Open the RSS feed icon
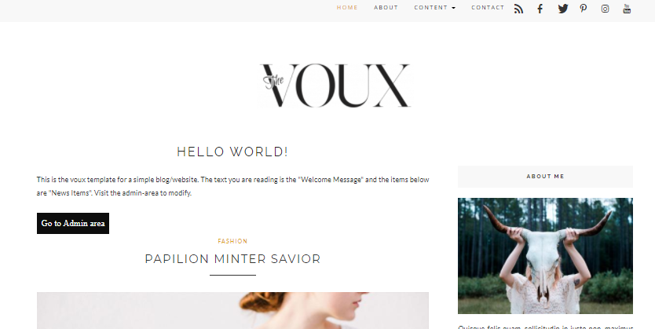655x329 pixels. [x=518, y=9]
